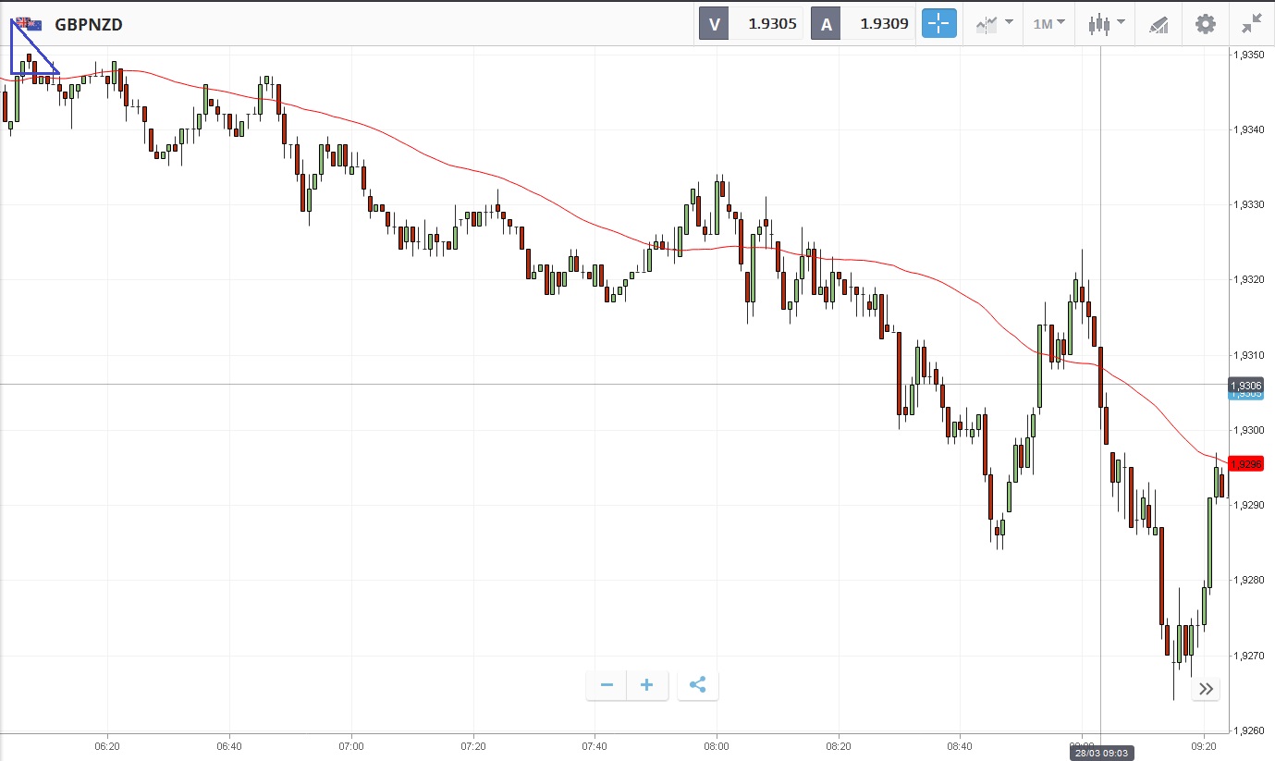Click the 1,9306 crosshair price label
The image size is (1275, 761).
(1246, 384)
